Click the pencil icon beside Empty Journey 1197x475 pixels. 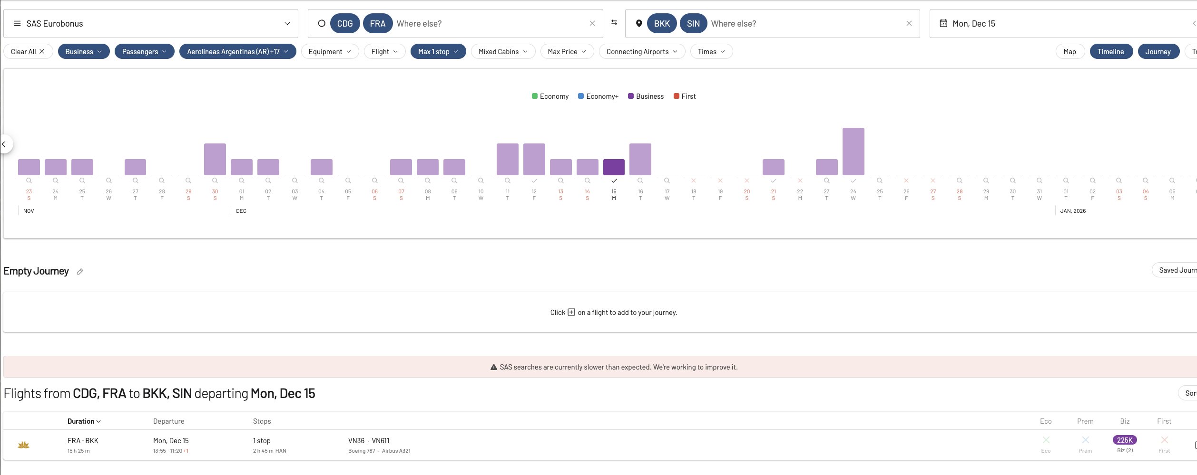[80, 272]
